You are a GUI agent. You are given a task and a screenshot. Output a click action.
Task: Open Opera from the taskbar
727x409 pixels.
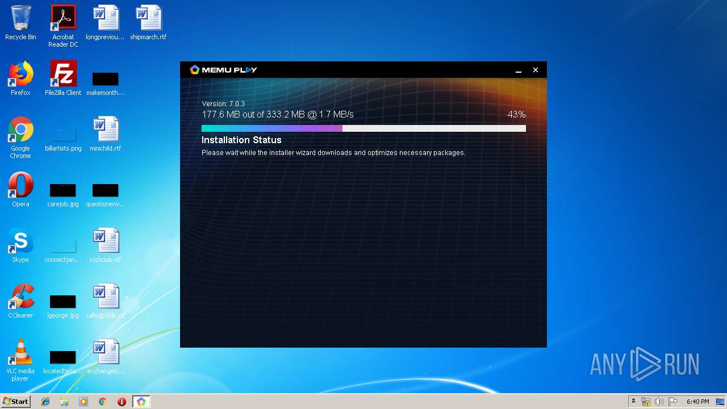[122, 402]
